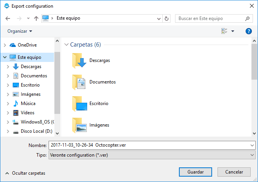
Task: Select the Imágenes folder icon in file list
Action: click(x=79, y=125)
